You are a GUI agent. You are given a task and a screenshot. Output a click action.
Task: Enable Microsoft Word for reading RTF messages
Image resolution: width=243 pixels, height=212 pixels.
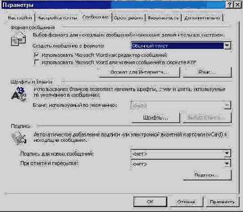point(37,62)
